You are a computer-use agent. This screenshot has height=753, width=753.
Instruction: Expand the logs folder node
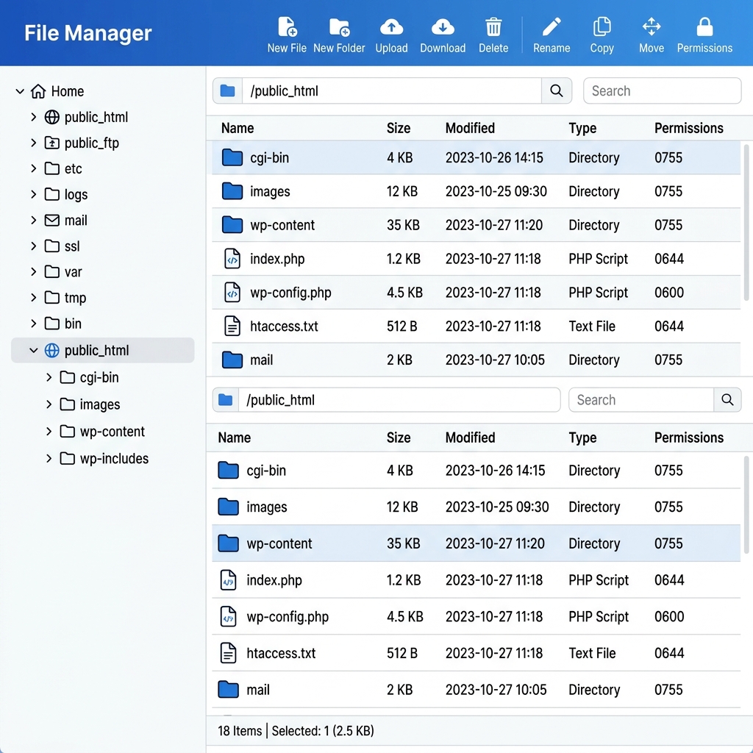33,194
